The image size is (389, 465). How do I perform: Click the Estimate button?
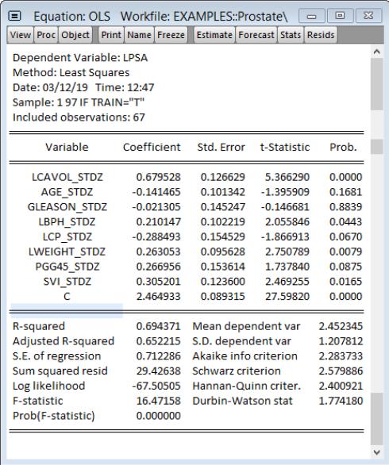click(214, 35)
